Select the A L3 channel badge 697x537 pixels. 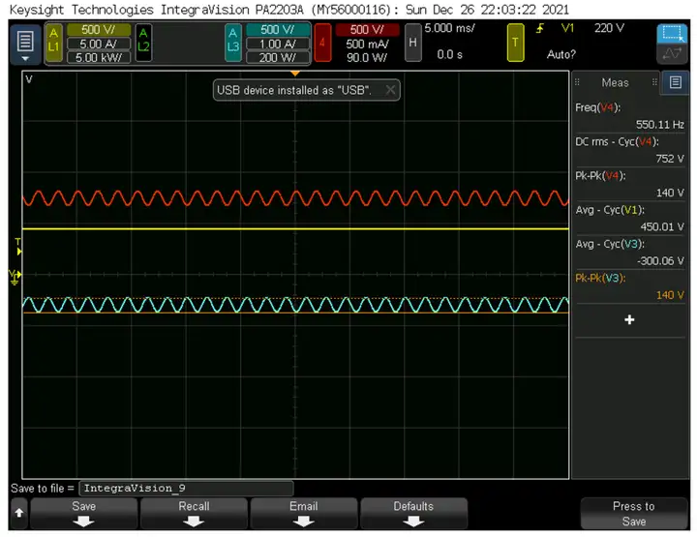[233, 43]
